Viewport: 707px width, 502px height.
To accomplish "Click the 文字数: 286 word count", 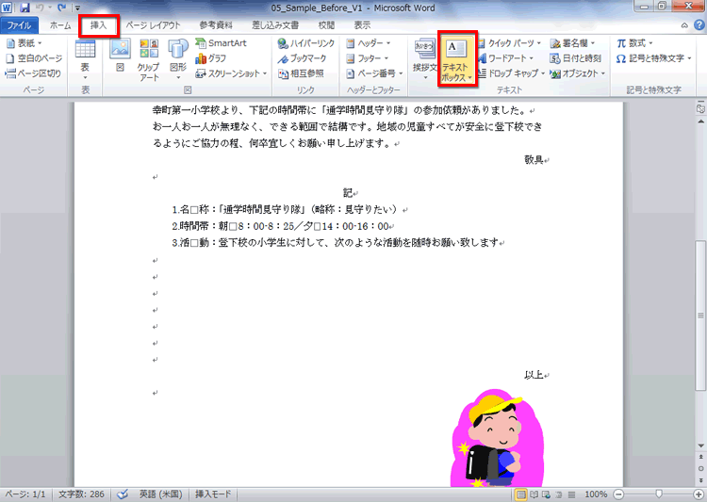I will [x=81, y=494].
